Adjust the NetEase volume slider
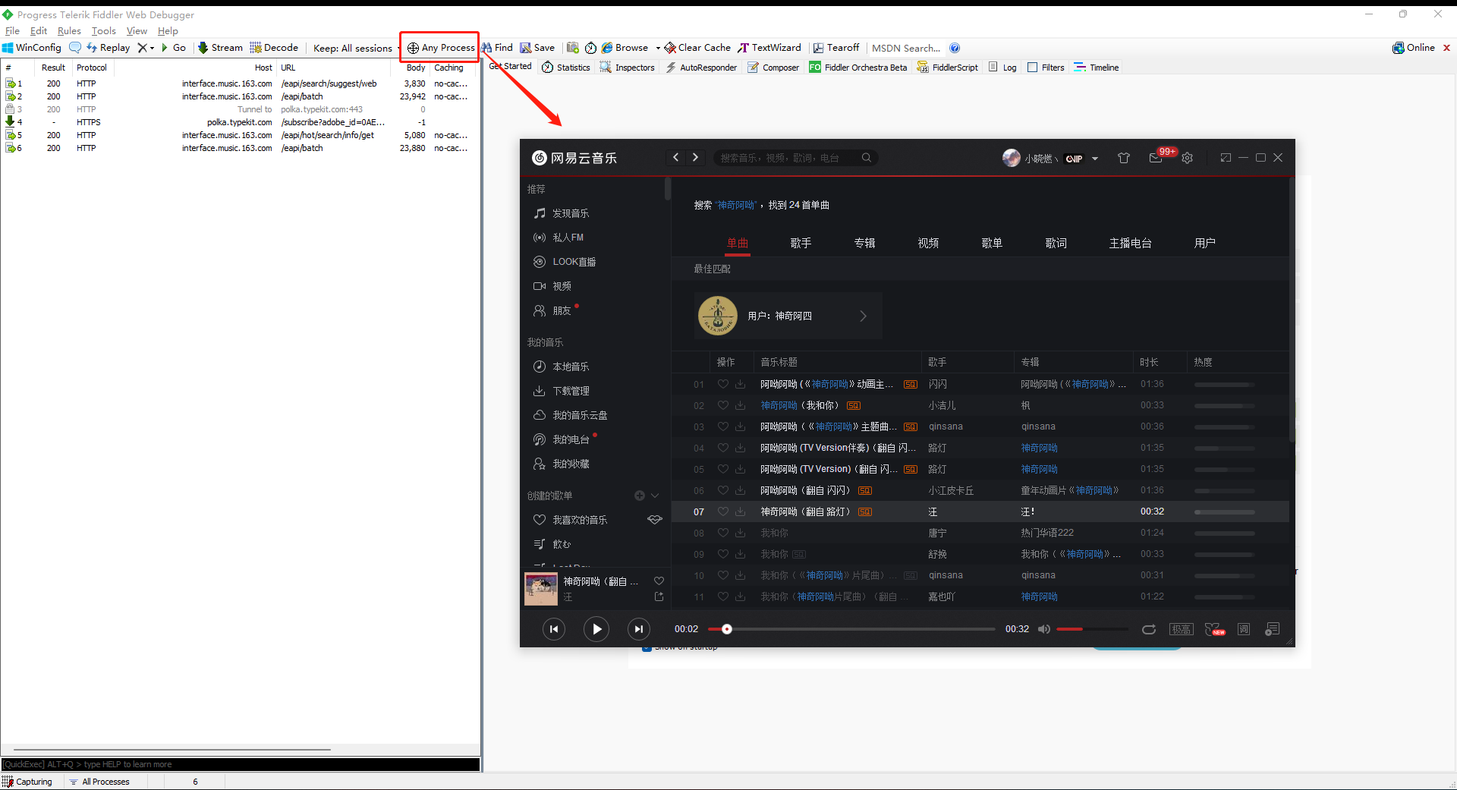This screenshot has width=1457, height=790. click(1092, 629)
